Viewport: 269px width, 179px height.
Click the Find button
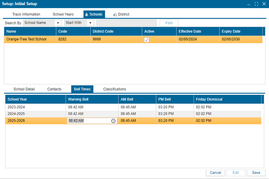[169, 23]
